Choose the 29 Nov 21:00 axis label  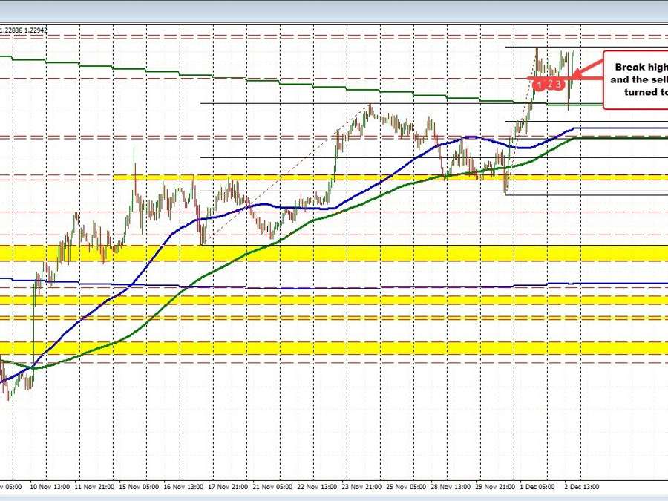coord(498,487)
